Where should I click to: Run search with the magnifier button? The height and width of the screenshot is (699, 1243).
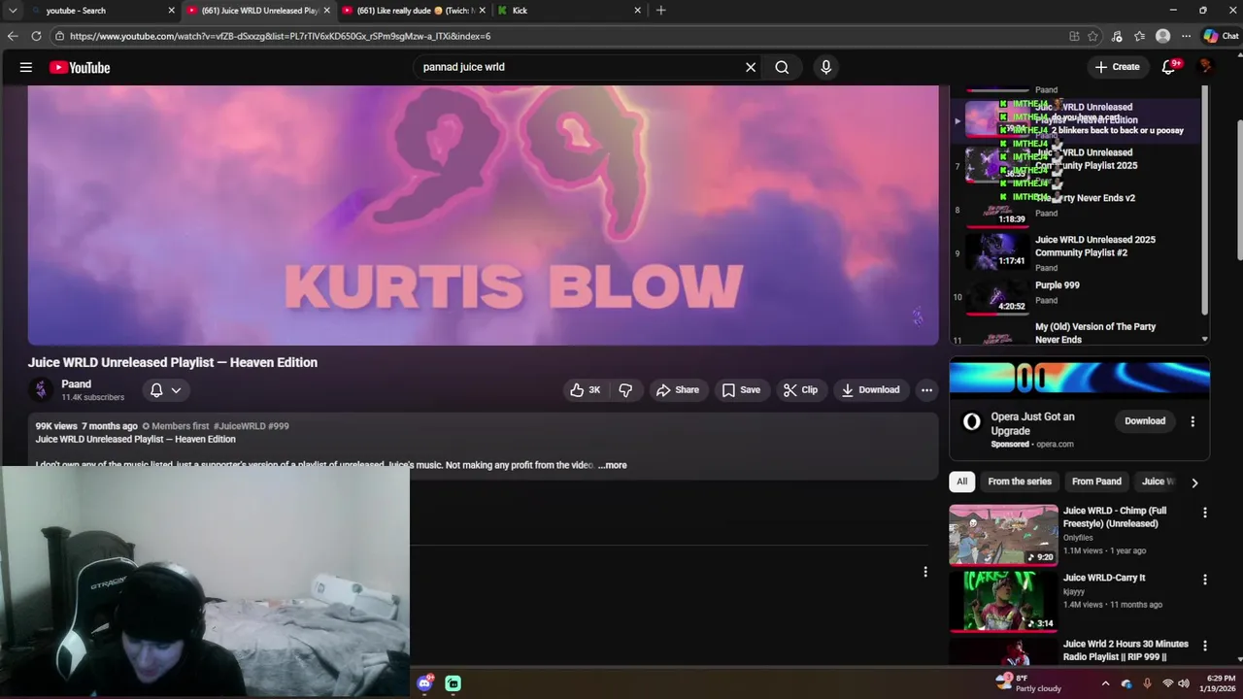[x=782, y=67]
